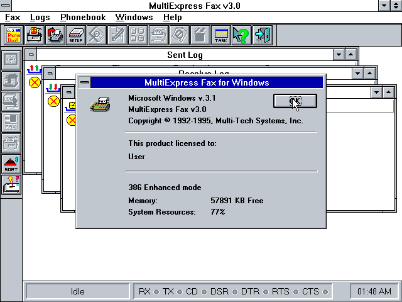The width and height of the screenshot is (402, 302).
Task: Open the SETUP modem icon
Action: pyautogui.click(x=76, y=35)
